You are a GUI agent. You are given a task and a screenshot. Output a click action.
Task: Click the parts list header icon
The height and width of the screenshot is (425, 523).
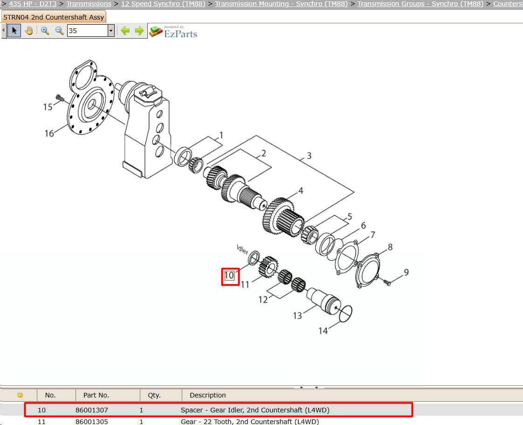pyautogui.click(x=20, y=395)
